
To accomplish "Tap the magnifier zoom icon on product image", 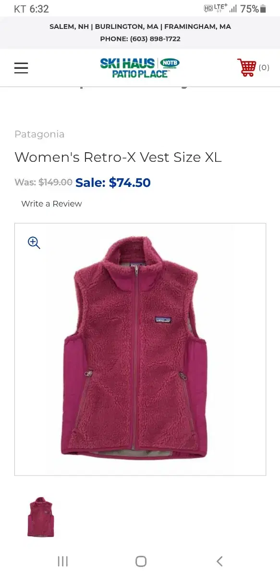I will coord(34,243).
